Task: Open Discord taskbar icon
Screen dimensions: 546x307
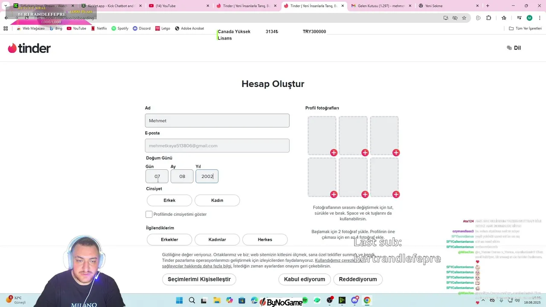Action: pos(354,300)
